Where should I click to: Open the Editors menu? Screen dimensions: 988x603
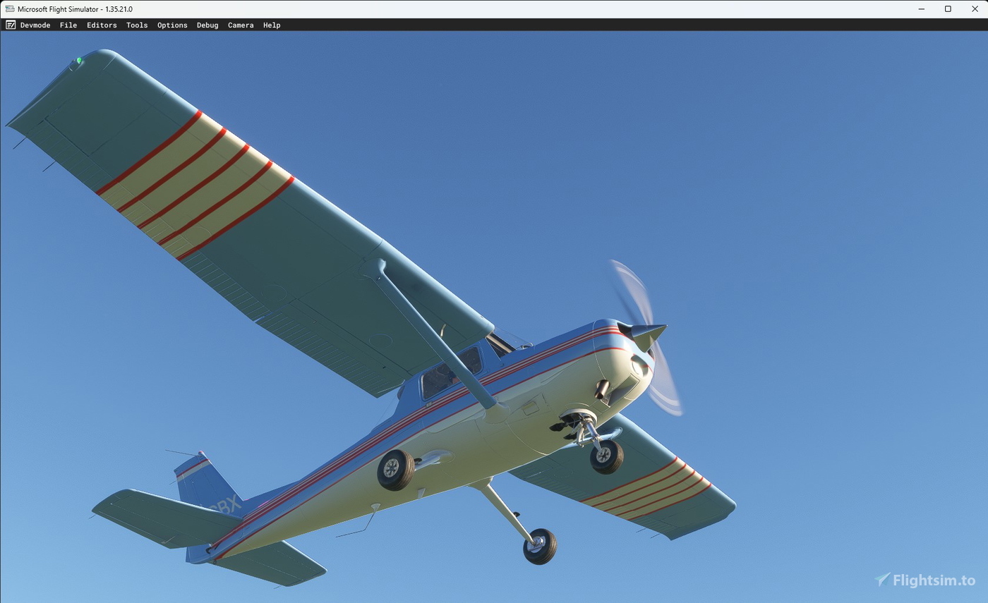pos(102,25)
